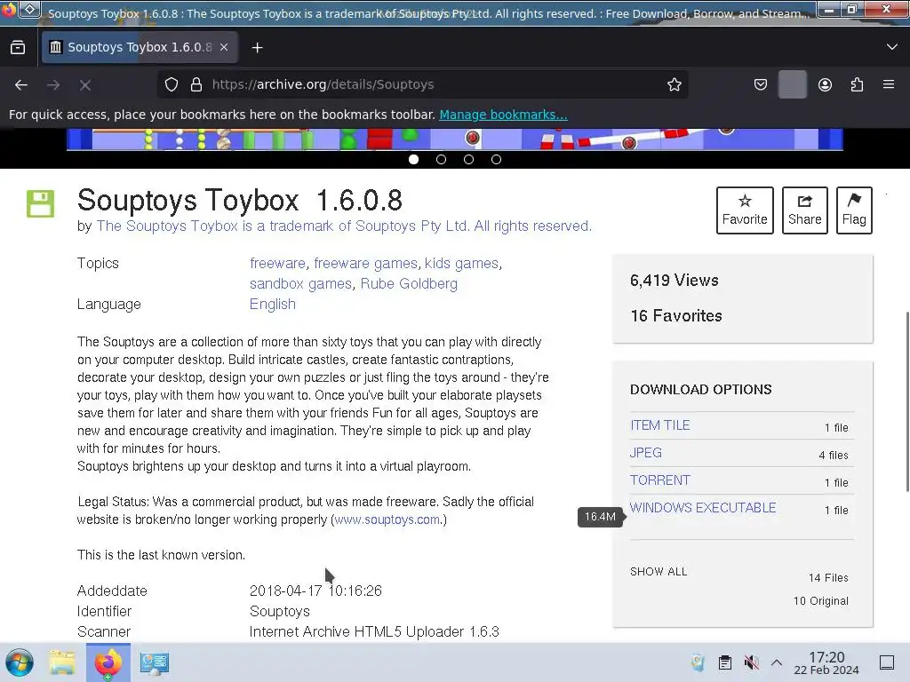
Task: Open the uploader creator link
Action: (x=344, y=226)
